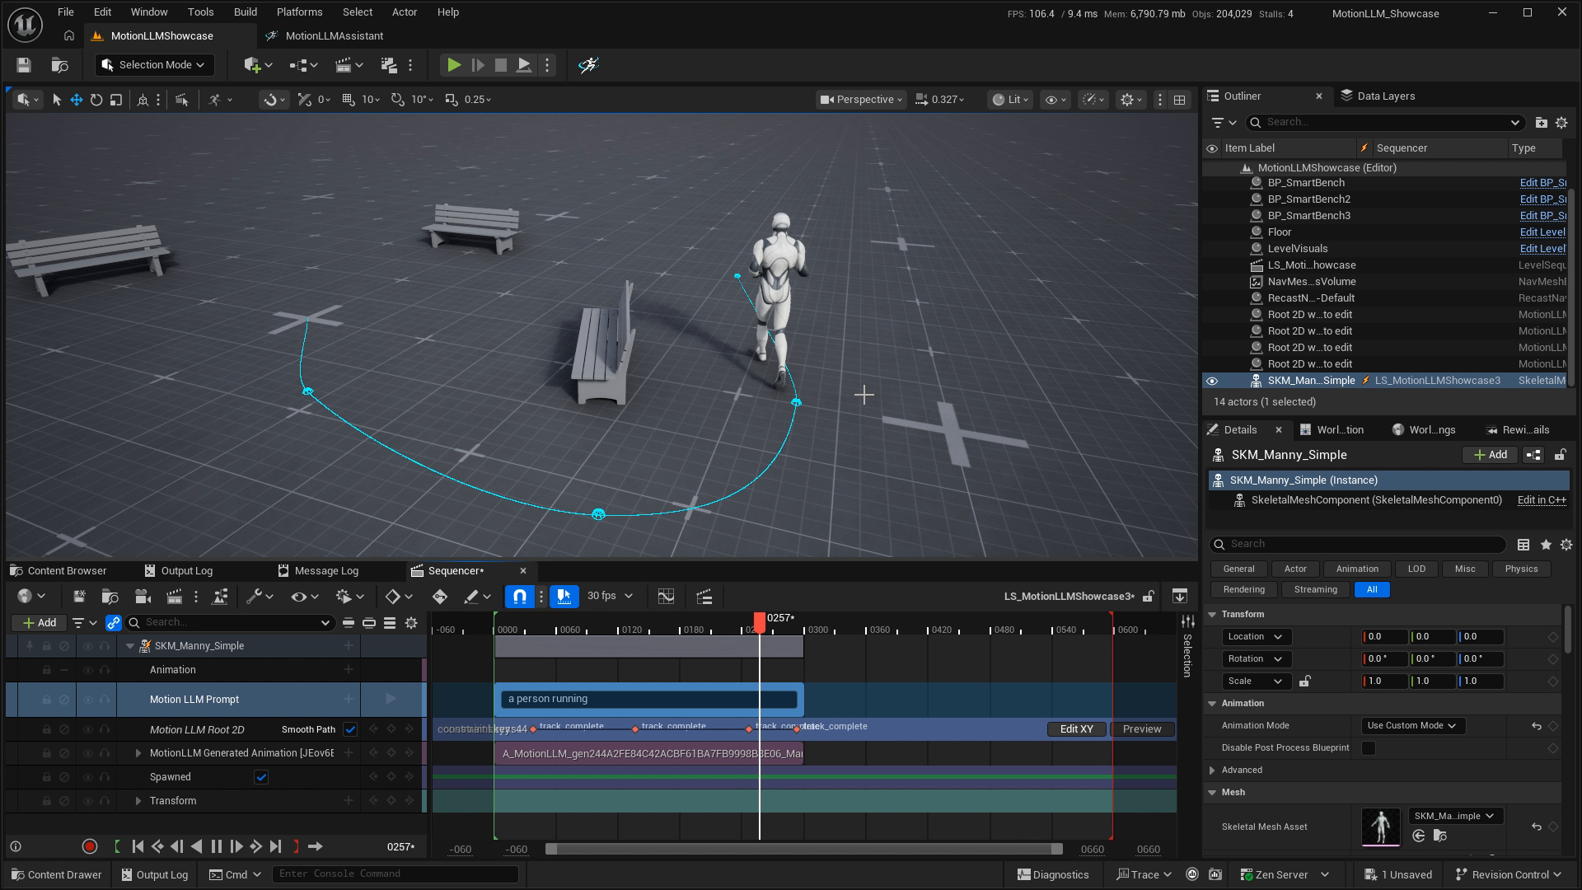Viewport: 1582px width, 890px height.
Task: Click the Sequencer record button
Action: 90,846
